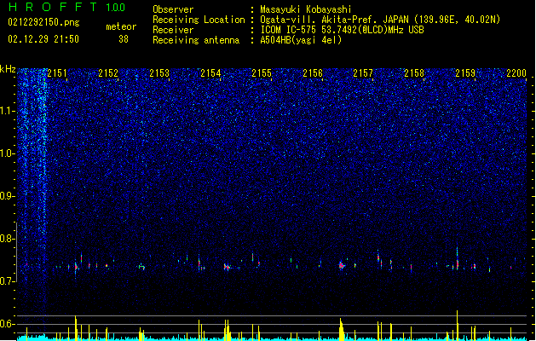Click the 1.0 kHz frequency label
The image size is (536, 341).
click(x=7, y=153)
